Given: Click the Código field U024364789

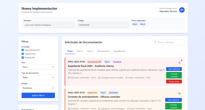Looking at the screenshot, I should [103, 25].
